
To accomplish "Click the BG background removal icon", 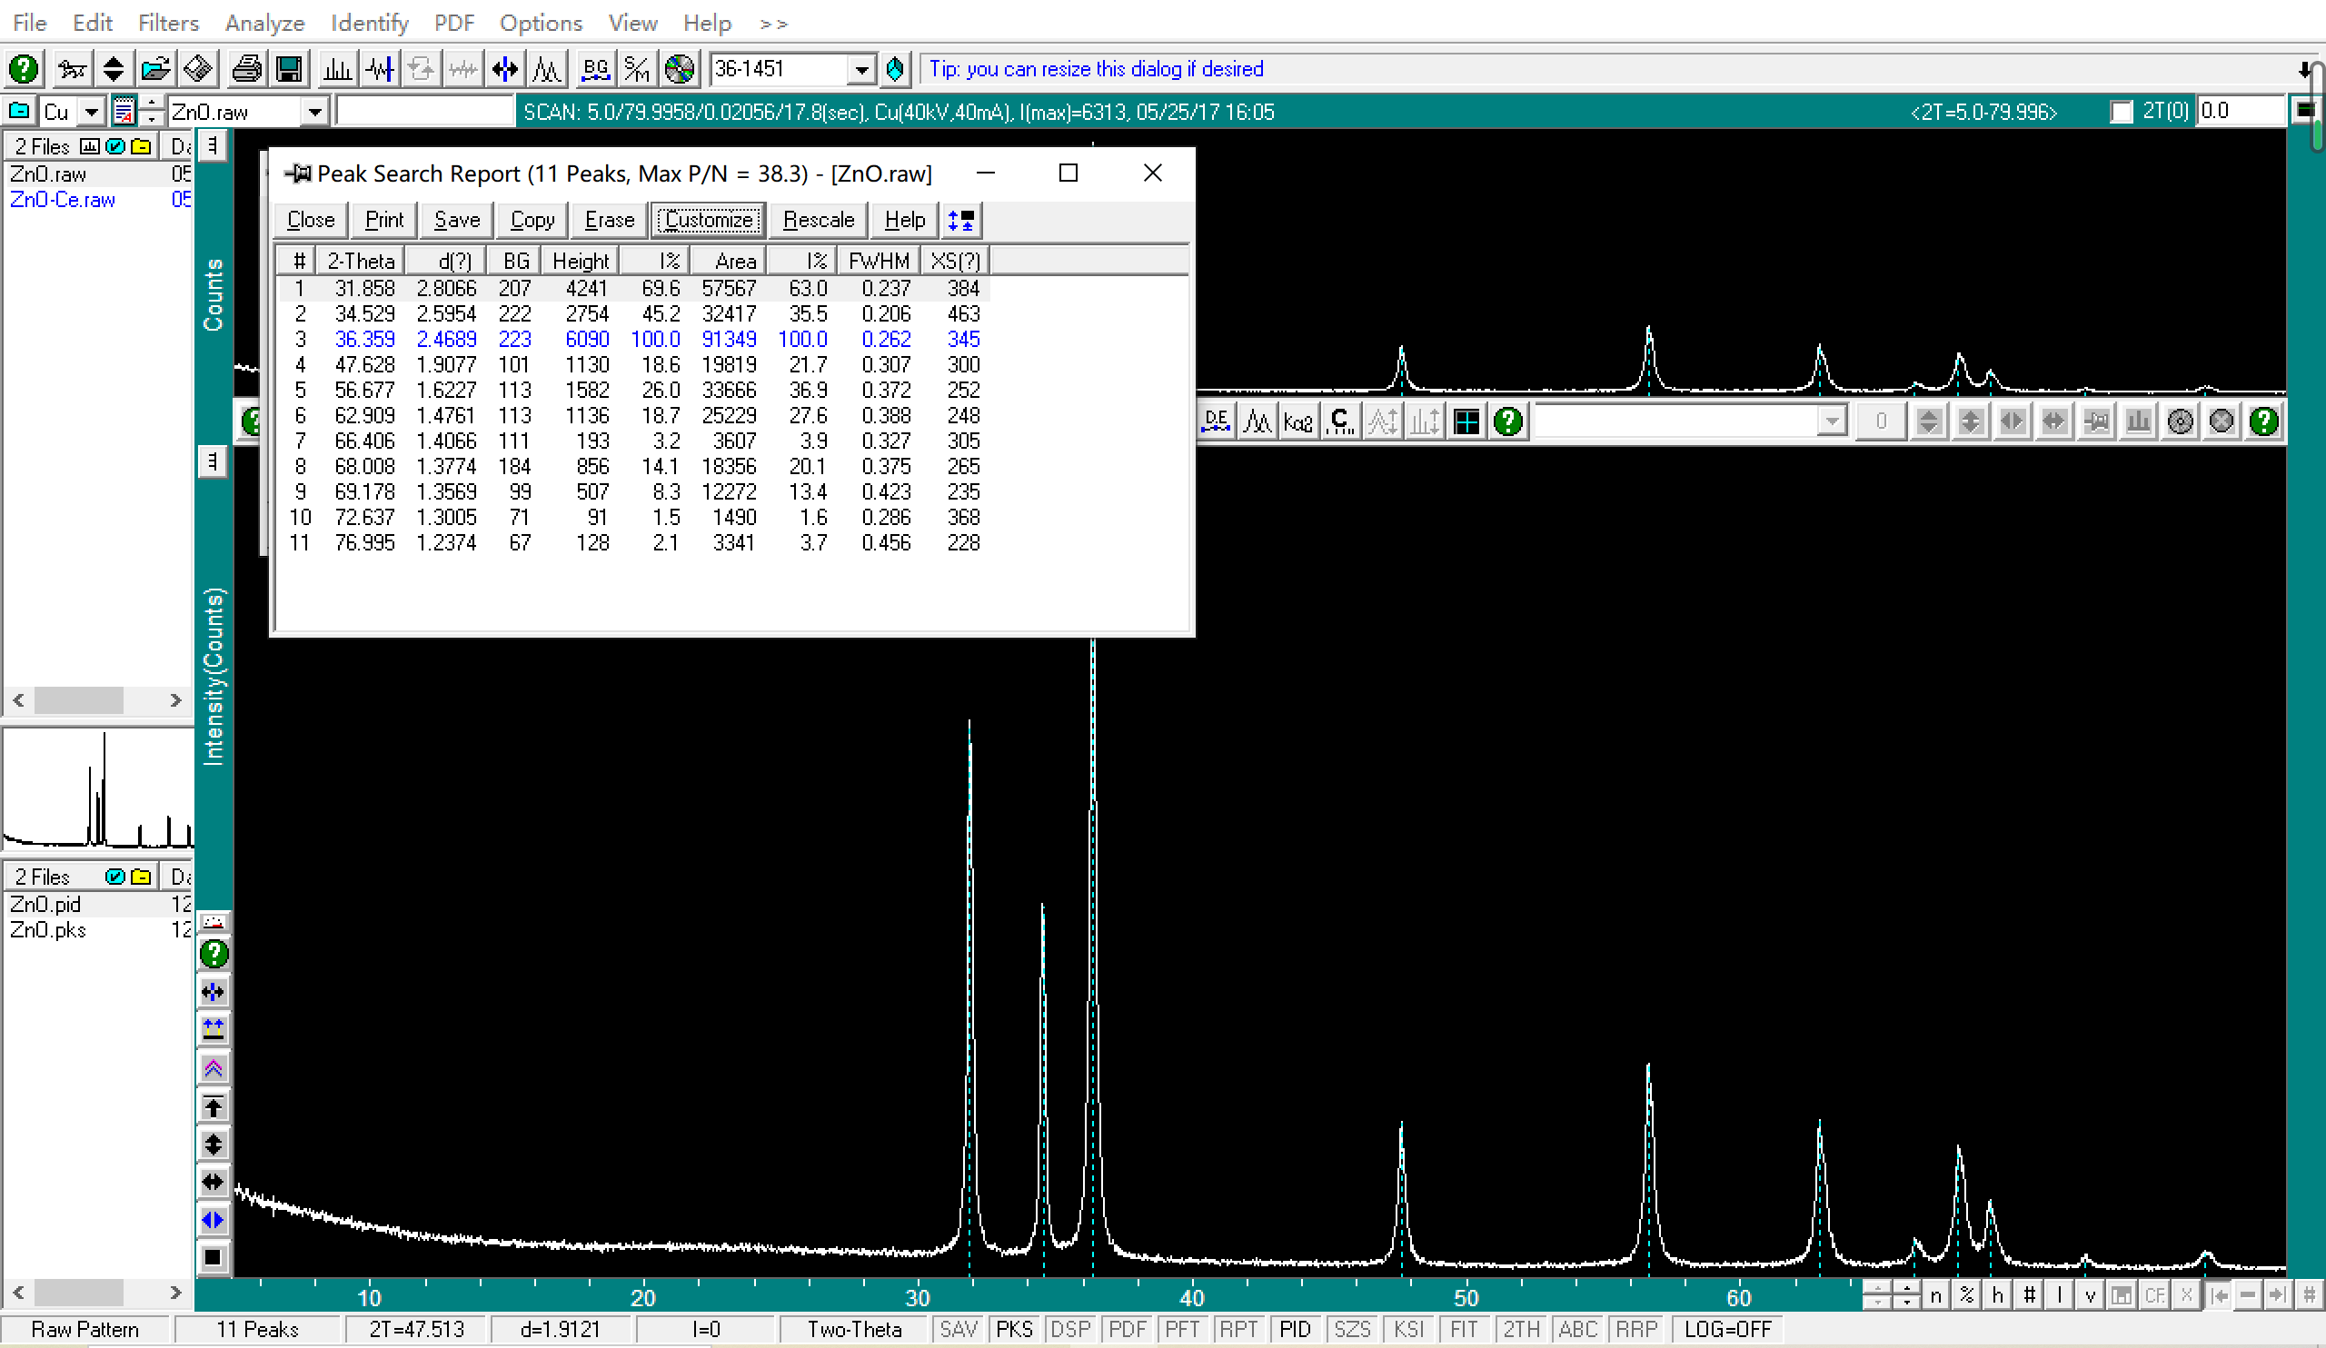I will tap(595, 69).
